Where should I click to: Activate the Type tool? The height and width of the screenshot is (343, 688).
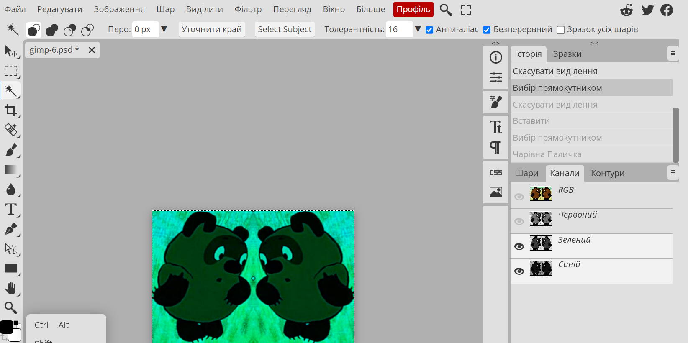coord(11,209)
